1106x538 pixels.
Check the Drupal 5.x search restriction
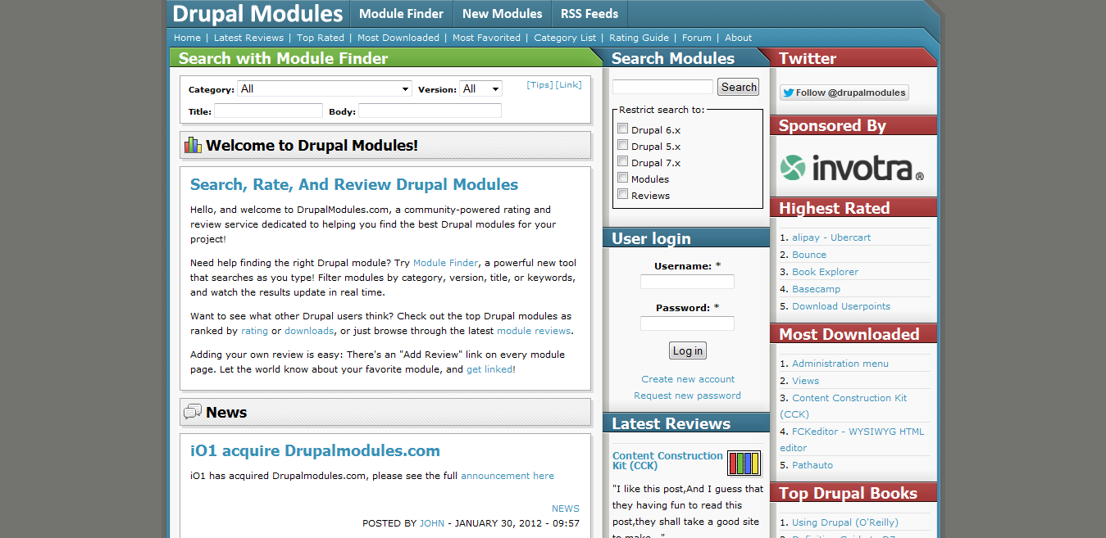coord(623,145)
